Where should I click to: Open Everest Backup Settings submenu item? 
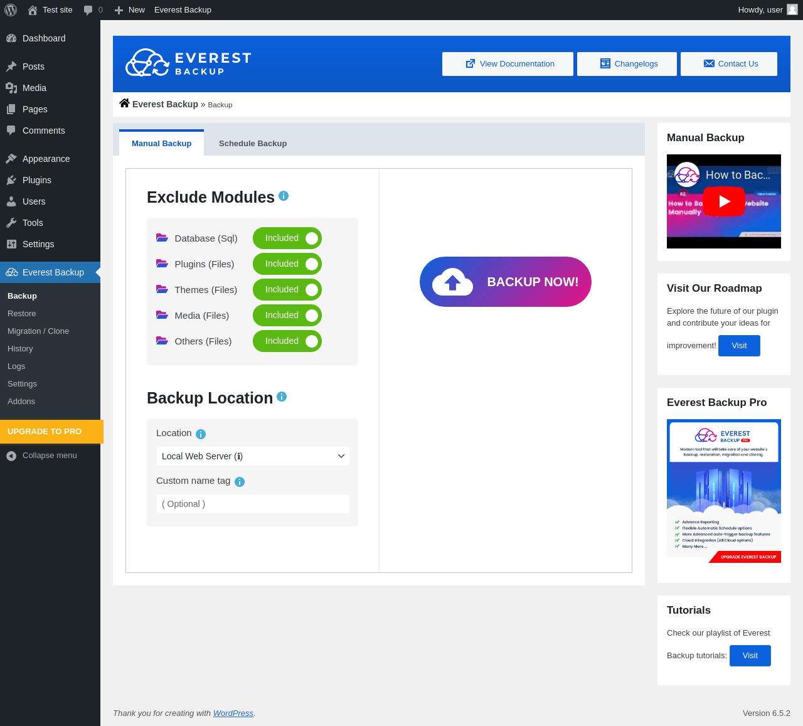coord(50,384)
